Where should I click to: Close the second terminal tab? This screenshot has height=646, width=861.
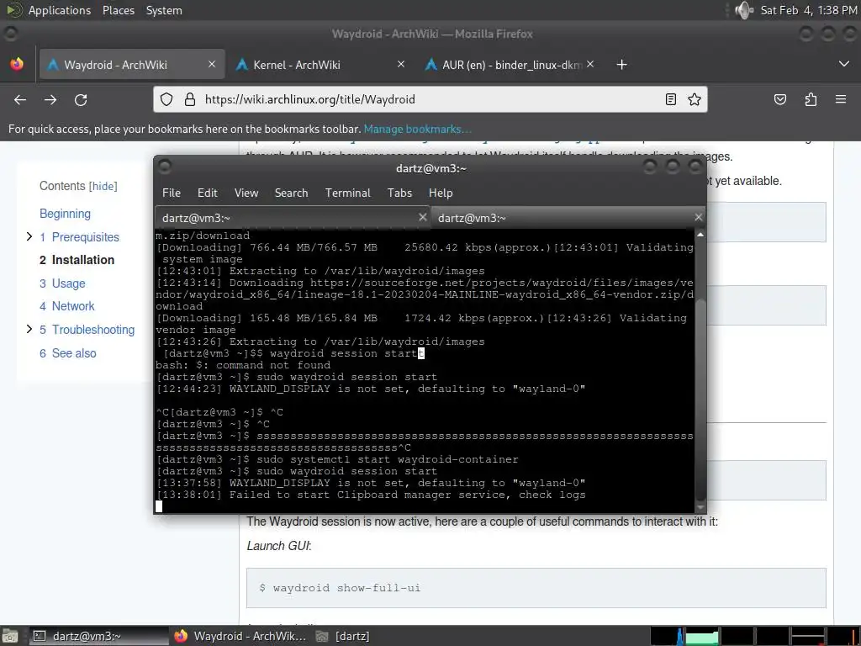[699, 218]
